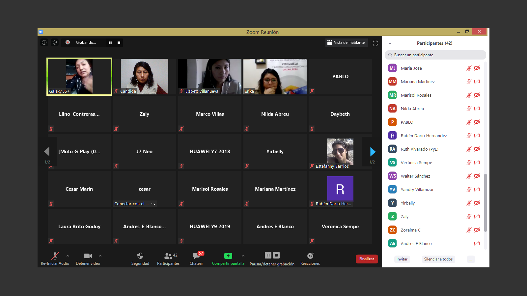527x296 pixels.
Task: Click the Finalizar button
Action: click(x=367, y=259)
